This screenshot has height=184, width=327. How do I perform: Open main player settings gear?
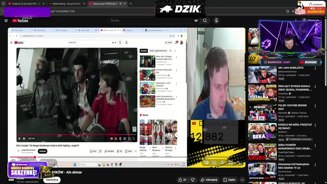[223, 163]
